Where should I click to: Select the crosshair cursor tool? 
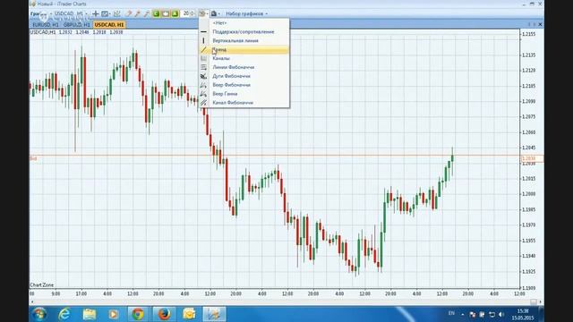tap(96, 14)
